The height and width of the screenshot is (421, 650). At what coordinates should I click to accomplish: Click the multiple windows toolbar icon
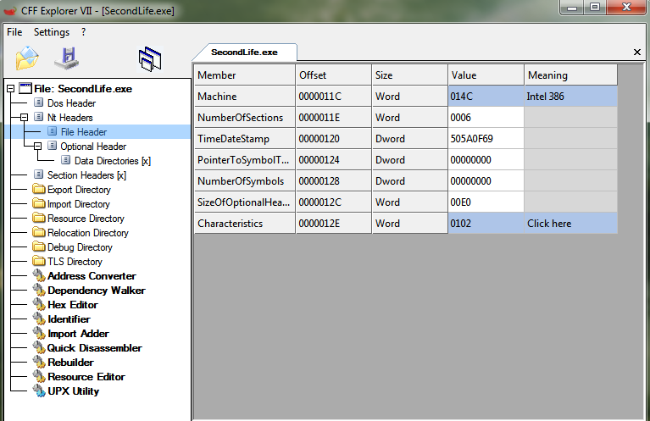(x=150, y=58)
